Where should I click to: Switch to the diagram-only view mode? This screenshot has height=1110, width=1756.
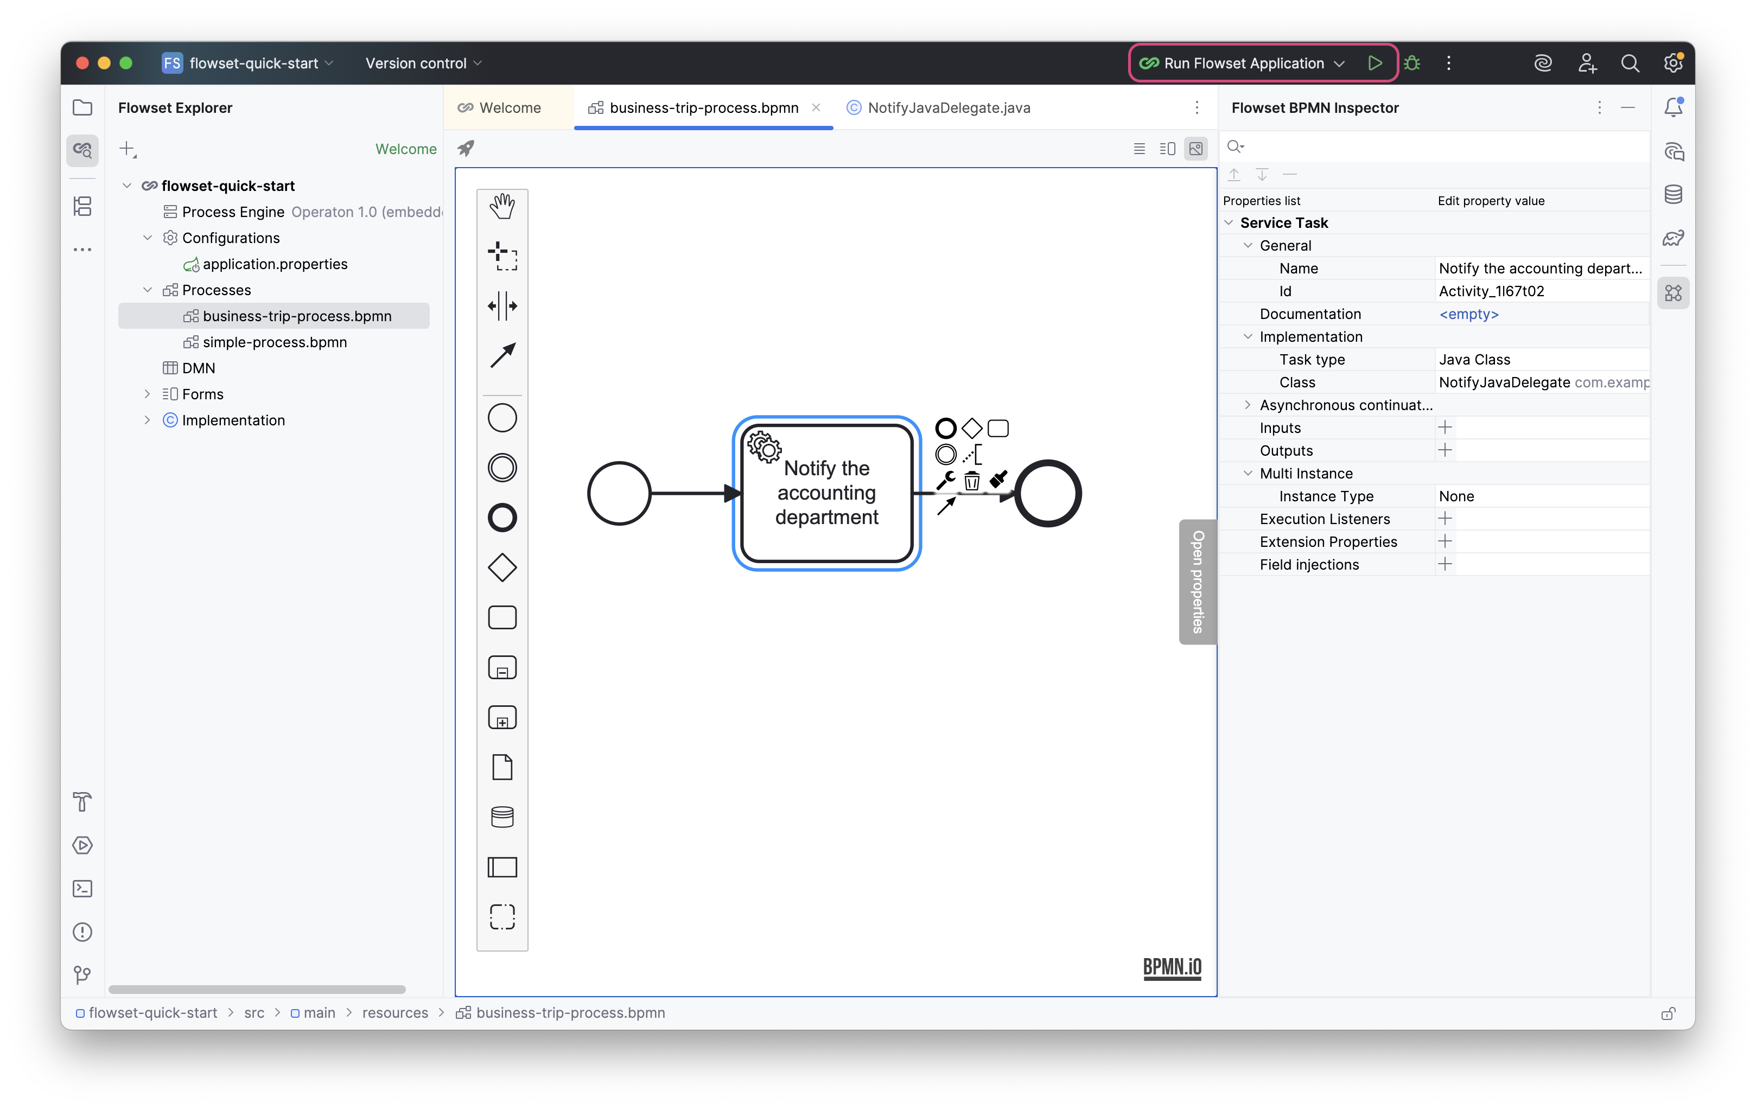tap(1196, 149)
